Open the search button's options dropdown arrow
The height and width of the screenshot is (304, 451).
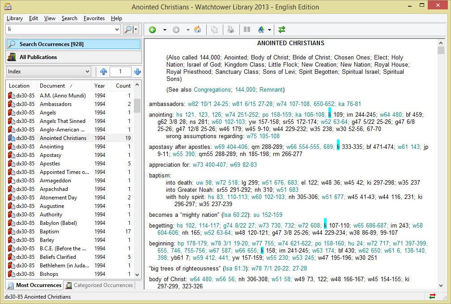[x=136, y=30]
